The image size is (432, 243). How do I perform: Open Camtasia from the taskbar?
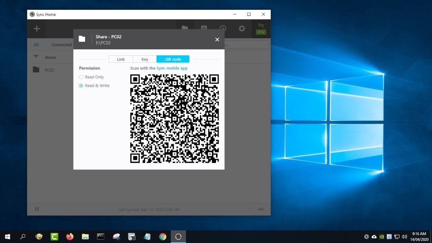(54, 237)
